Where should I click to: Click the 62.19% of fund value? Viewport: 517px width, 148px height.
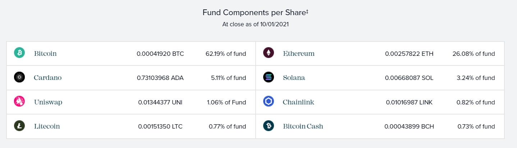click(x=226, y=54)
